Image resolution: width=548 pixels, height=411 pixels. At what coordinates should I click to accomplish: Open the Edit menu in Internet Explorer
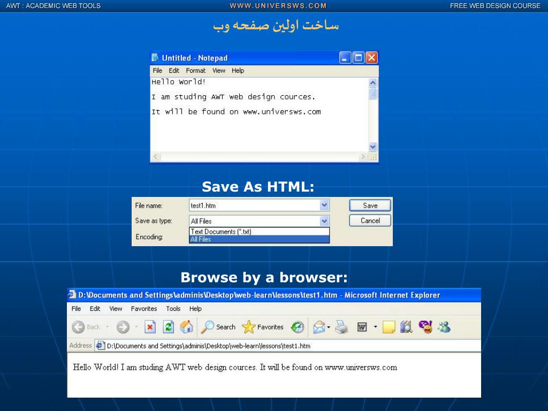click(95, 309)
